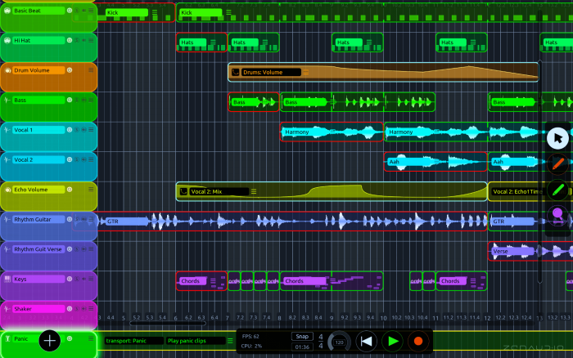Click bar 8 on the timeline ruler

click(x=280, y=318)
